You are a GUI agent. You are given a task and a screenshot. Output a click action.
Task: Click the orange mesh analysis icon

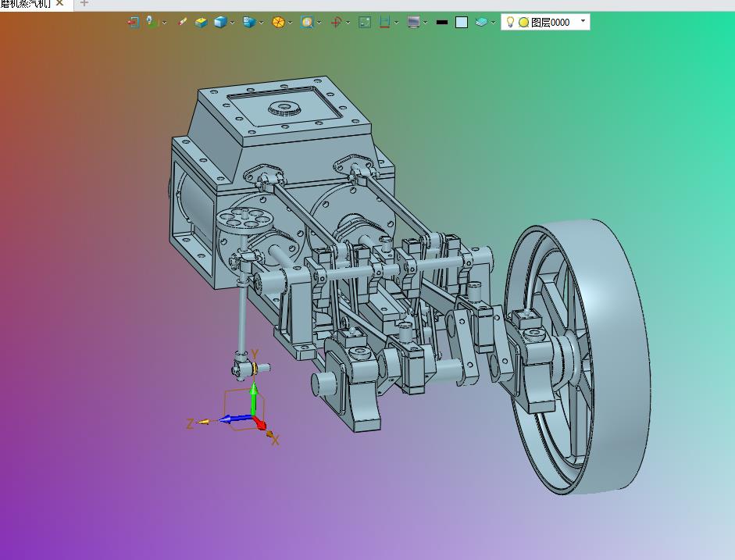tap(278, 22)
